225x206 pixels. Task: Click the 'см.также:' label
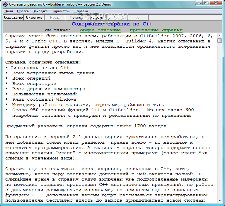point(58,30)
